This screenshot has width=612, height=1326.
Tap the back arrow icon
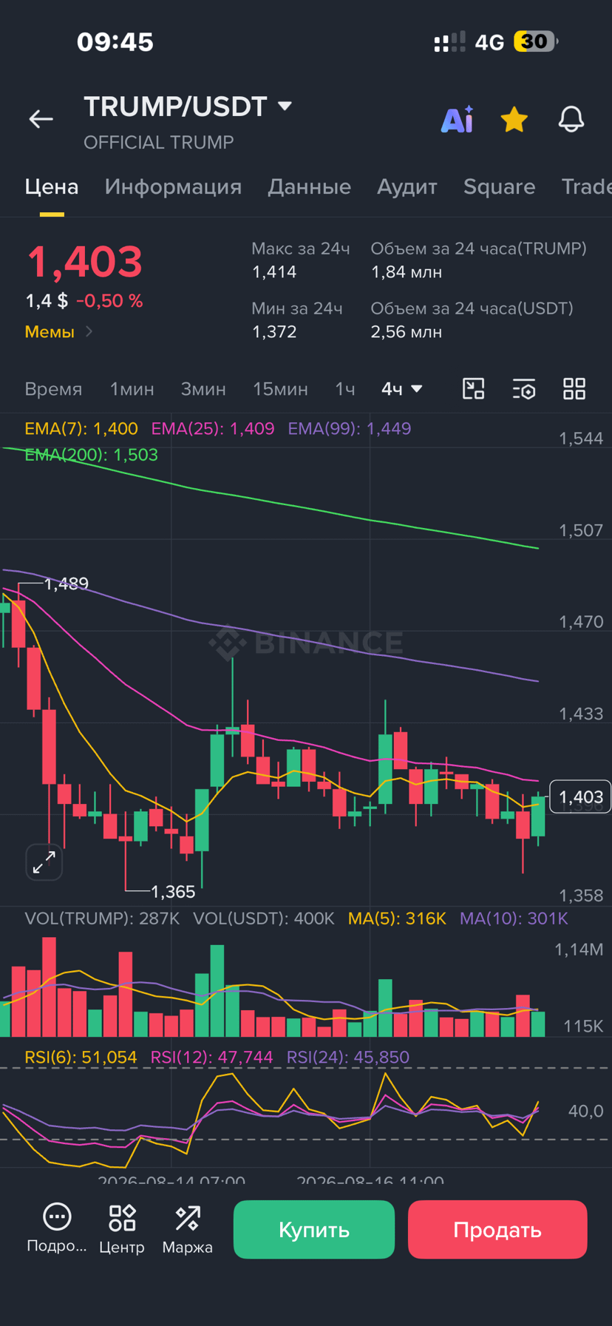coord(41,119)
